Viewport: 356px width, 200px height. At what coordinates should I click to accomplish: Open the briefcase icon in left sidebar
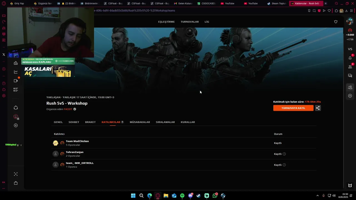pos(16,183)
